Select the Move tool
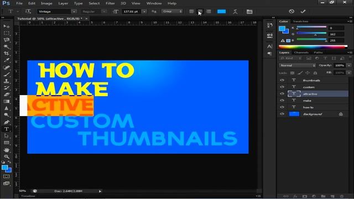This screenshot has width=354, height=199. [6, 27]
